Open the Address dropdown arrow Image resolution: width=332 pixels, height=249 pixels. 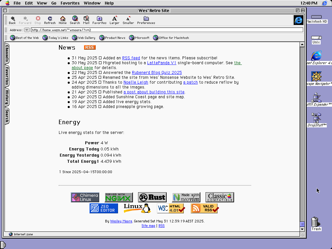coord(27,30)
